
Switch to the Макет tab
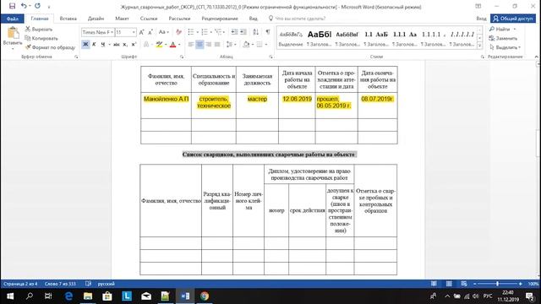click(x=122, y=19)
